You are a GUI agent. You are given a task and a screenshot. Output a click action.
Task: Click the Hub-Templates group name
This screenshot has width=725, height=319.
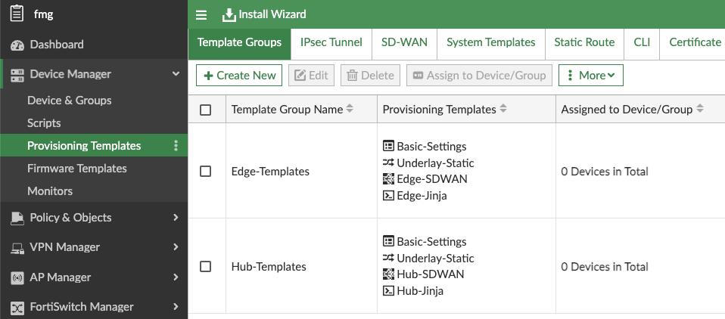pos(269,266)
